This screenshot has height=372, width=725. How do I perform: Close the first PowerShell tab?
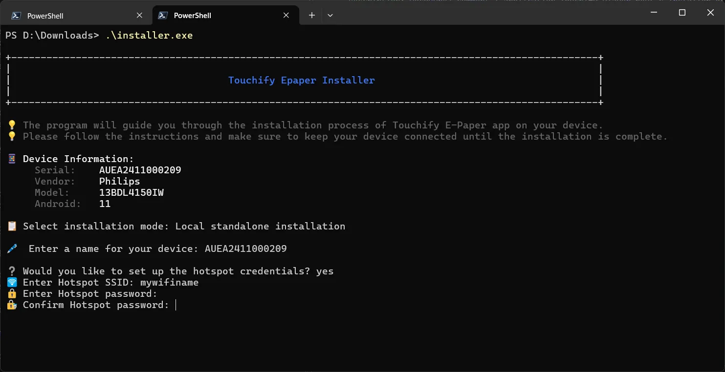coord(139,16)
